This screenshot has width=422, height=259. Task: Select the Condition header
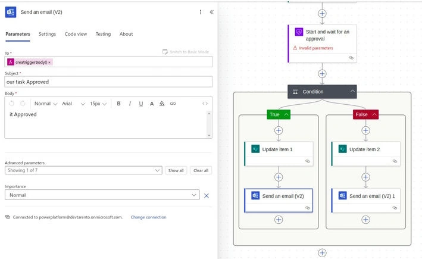(x=322, y=92)
